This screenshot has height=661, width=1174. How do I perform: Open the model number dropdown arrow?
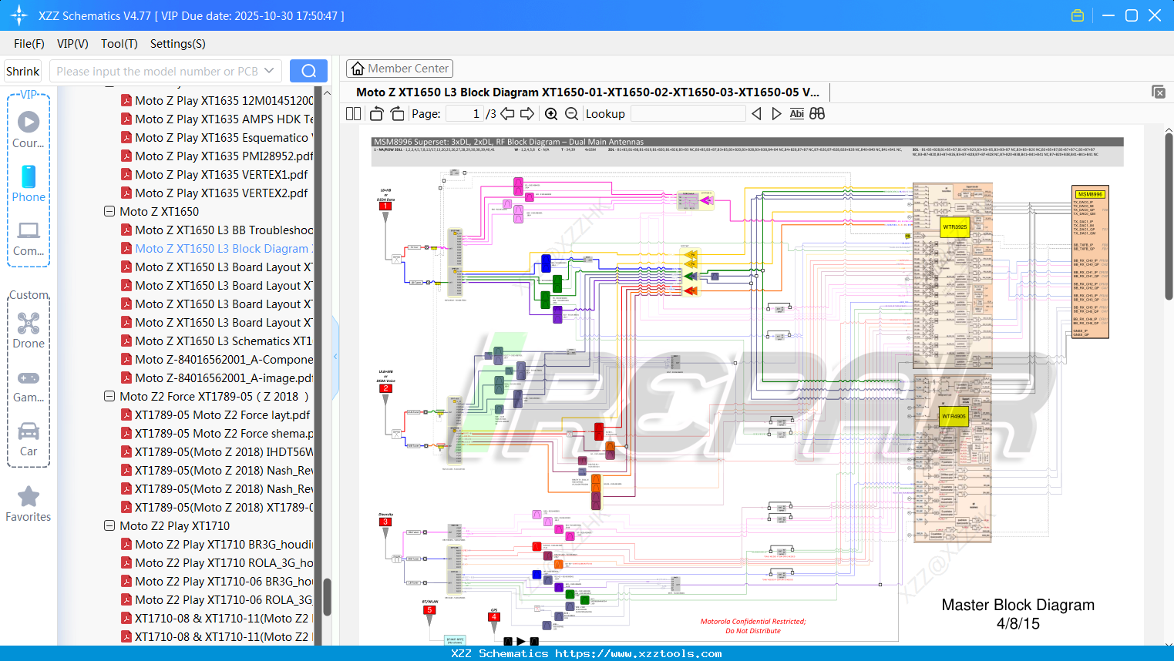point(269,71)
